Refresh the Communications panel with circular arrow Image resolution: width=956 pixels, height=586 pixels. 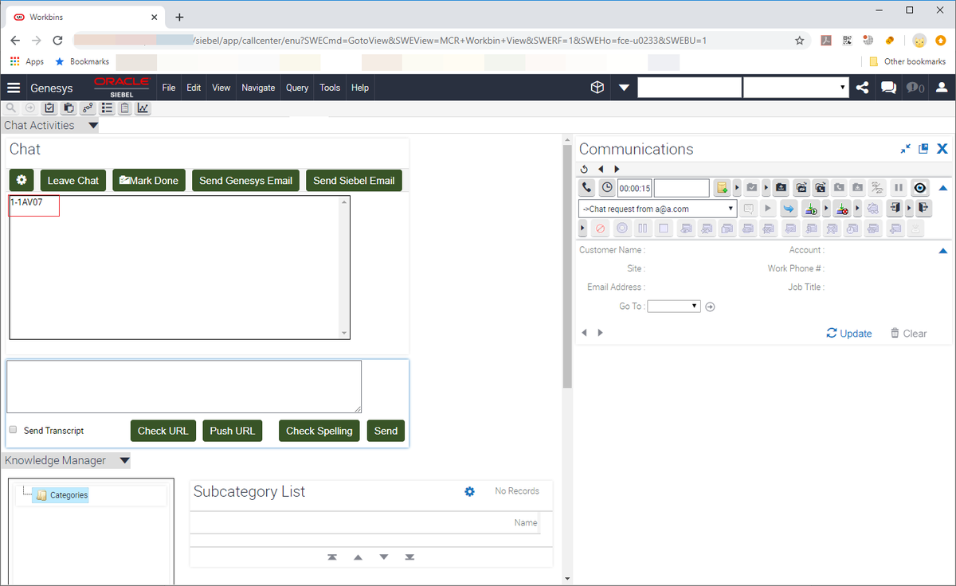(x=584, y=169)
